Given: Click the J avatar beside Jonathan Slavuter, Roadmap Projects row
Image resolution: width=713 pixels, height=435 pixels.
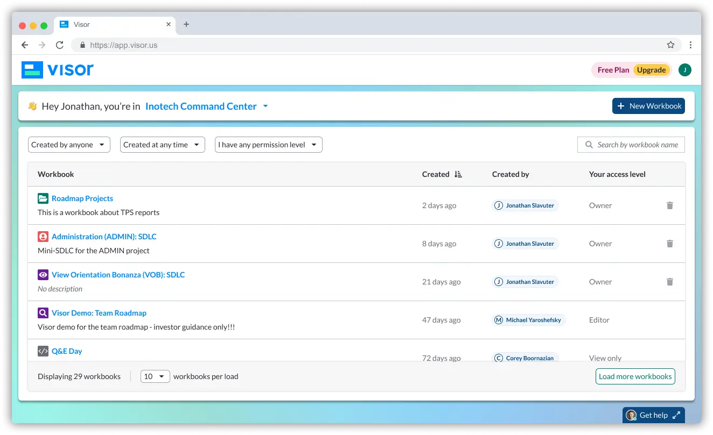Looking at the screenshot, I should click(x=499, y=205).
